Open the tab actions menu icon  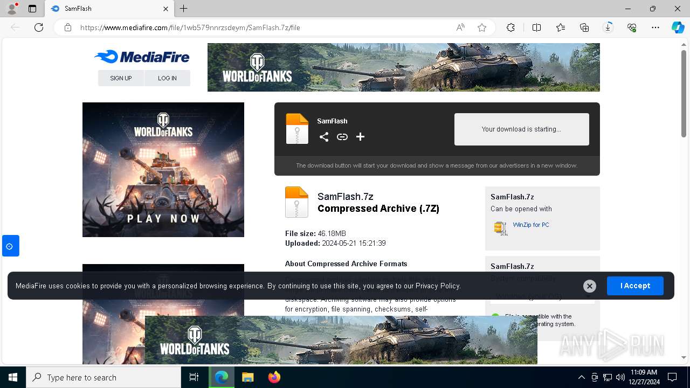coord(32,9)
